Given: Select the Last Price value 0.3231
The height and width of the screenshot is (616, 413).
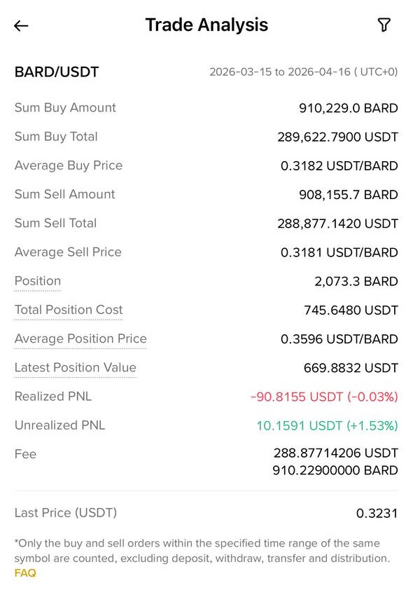Looking at the screenshot, I should click(377, 513).
